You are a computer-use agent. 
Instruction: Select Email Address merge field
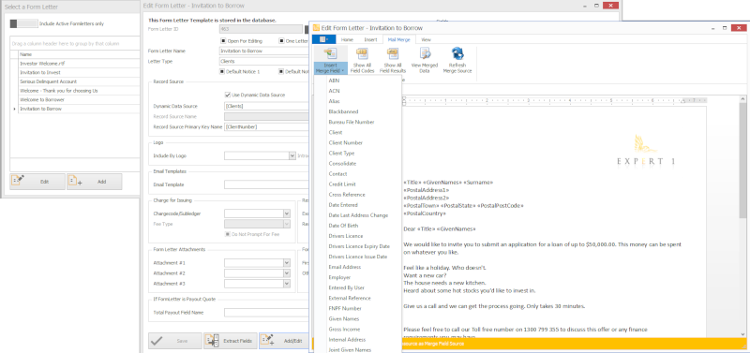358,267
